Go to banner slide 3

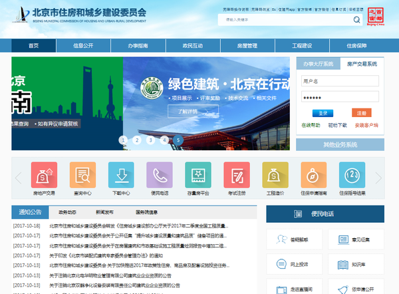151,140
